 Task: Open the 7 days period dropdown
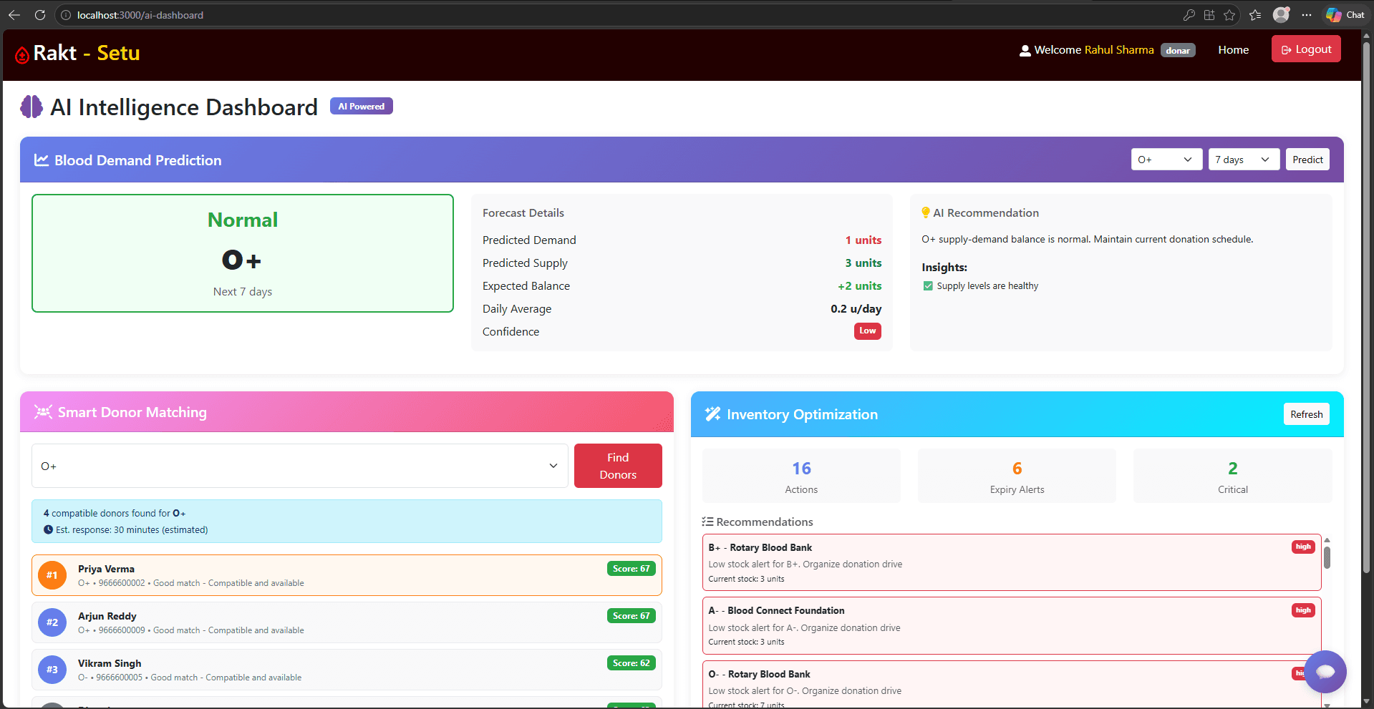1244,160
